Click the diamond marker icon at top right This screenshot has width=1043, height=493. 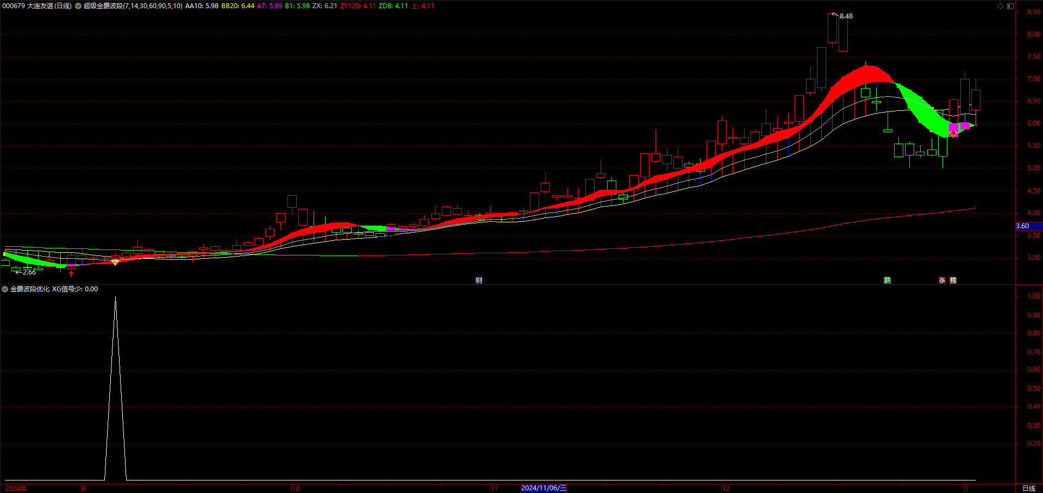pos(1000,6)
